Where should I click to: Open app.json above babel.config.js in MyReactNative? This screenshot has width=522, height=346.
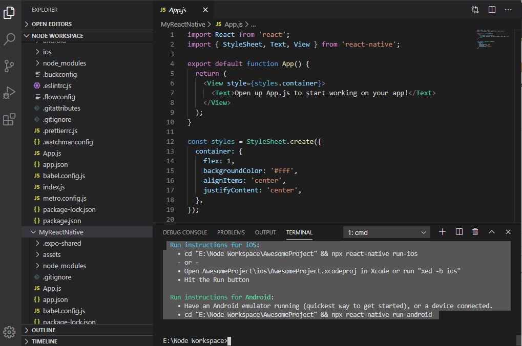(x=87, y=300)
